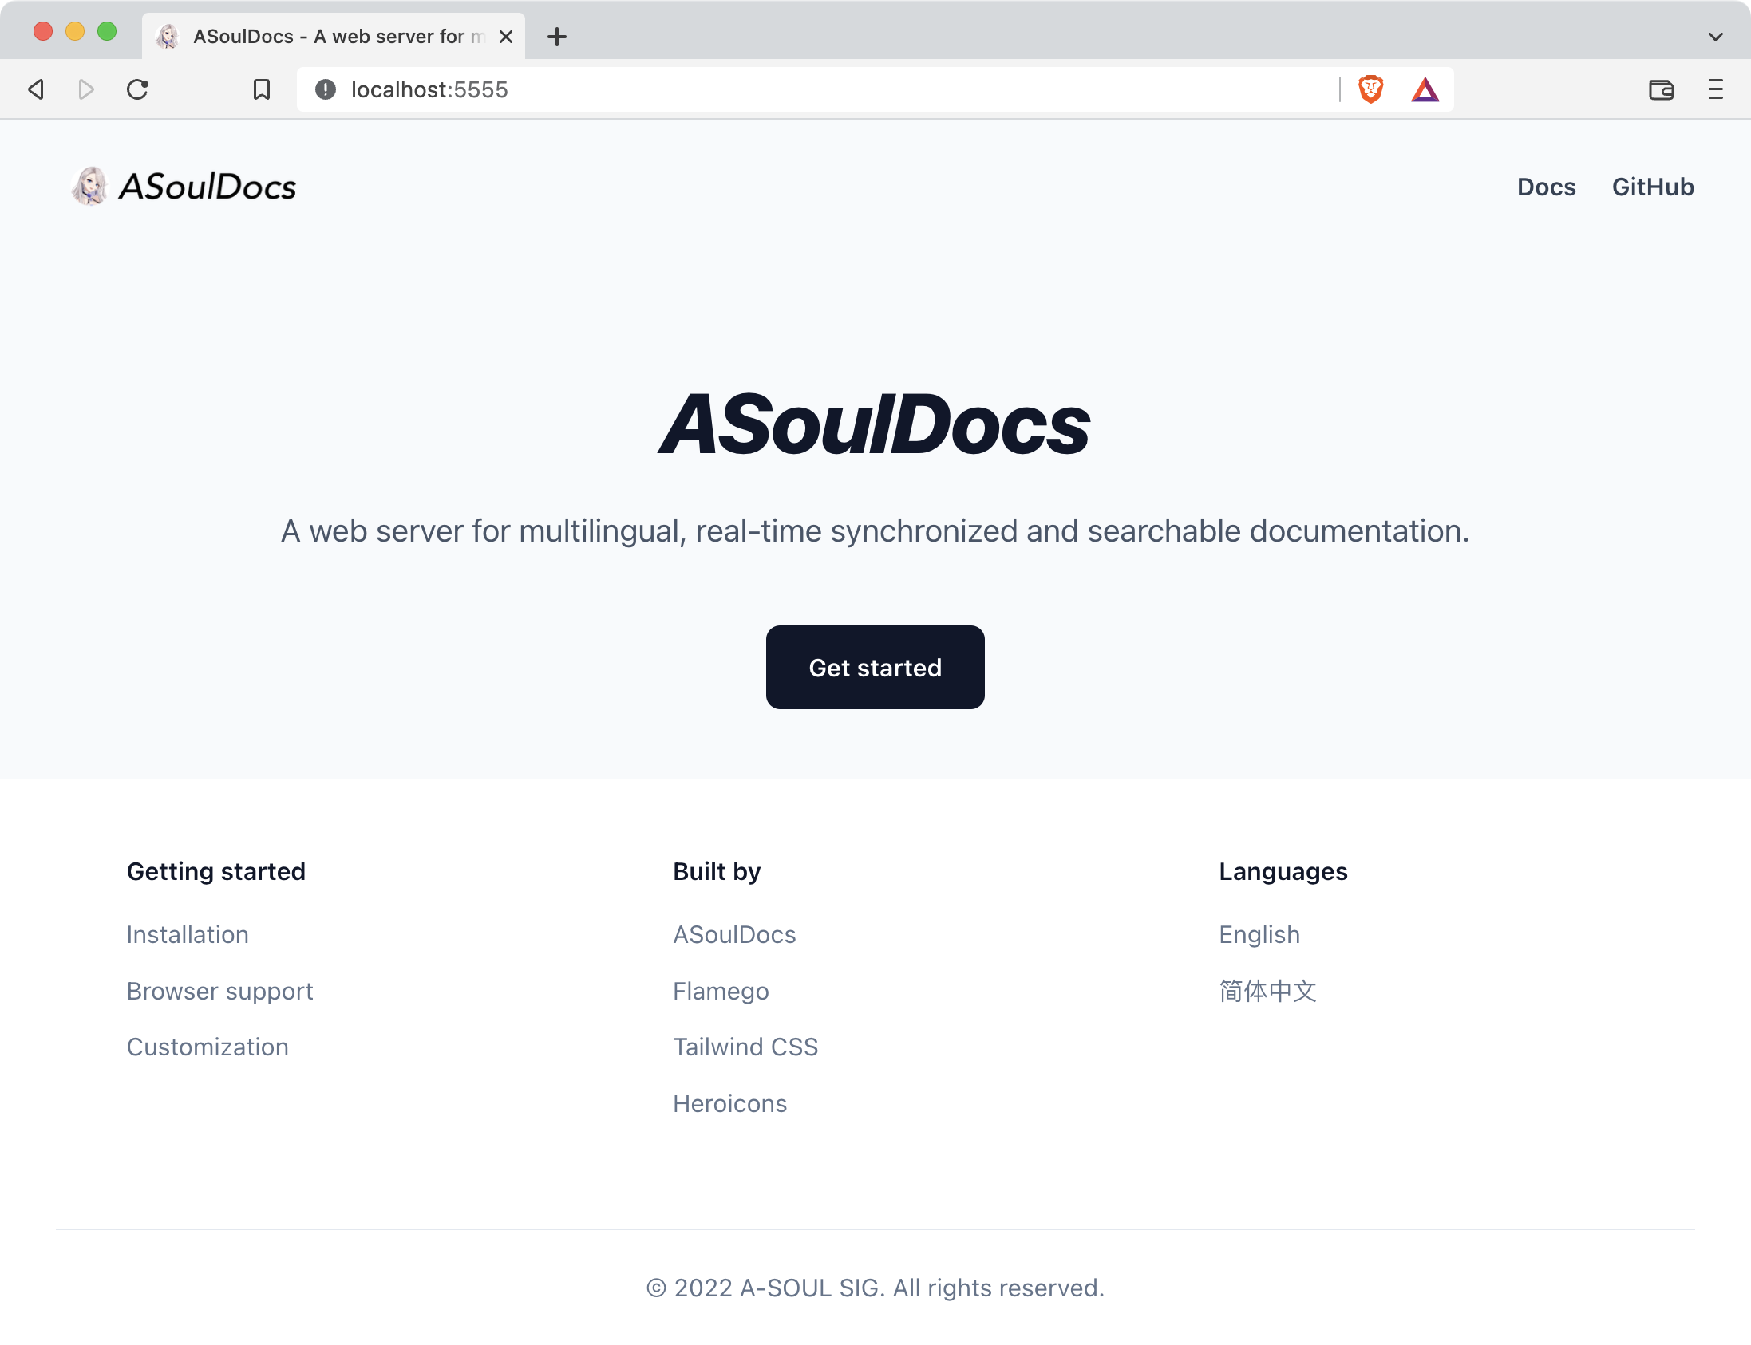Image resolution: width=1751 pixels, height=1345 pixels.
Task: Maximize the window with green button
Action: coord(106,31)
